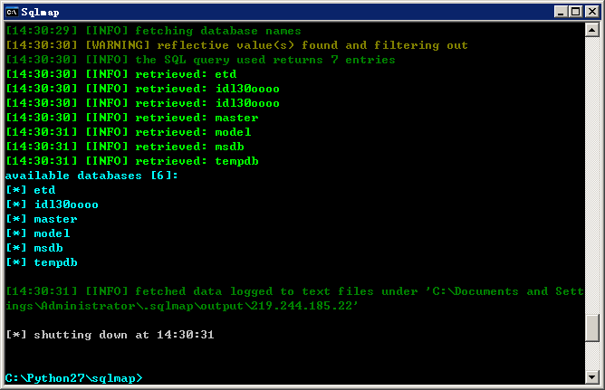This screenshot has height=390, width=605.
Task: Click the vertical scrollbar thumb
Action: pyautogui.click(x=592, y=328)
